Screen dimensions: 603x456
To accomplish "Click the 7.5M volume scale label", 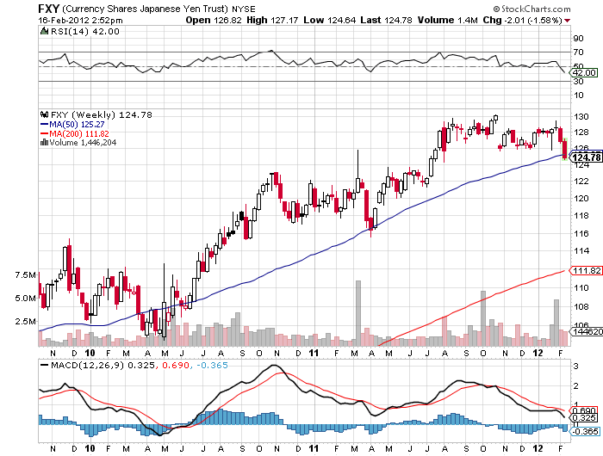I will click(25, 274).
